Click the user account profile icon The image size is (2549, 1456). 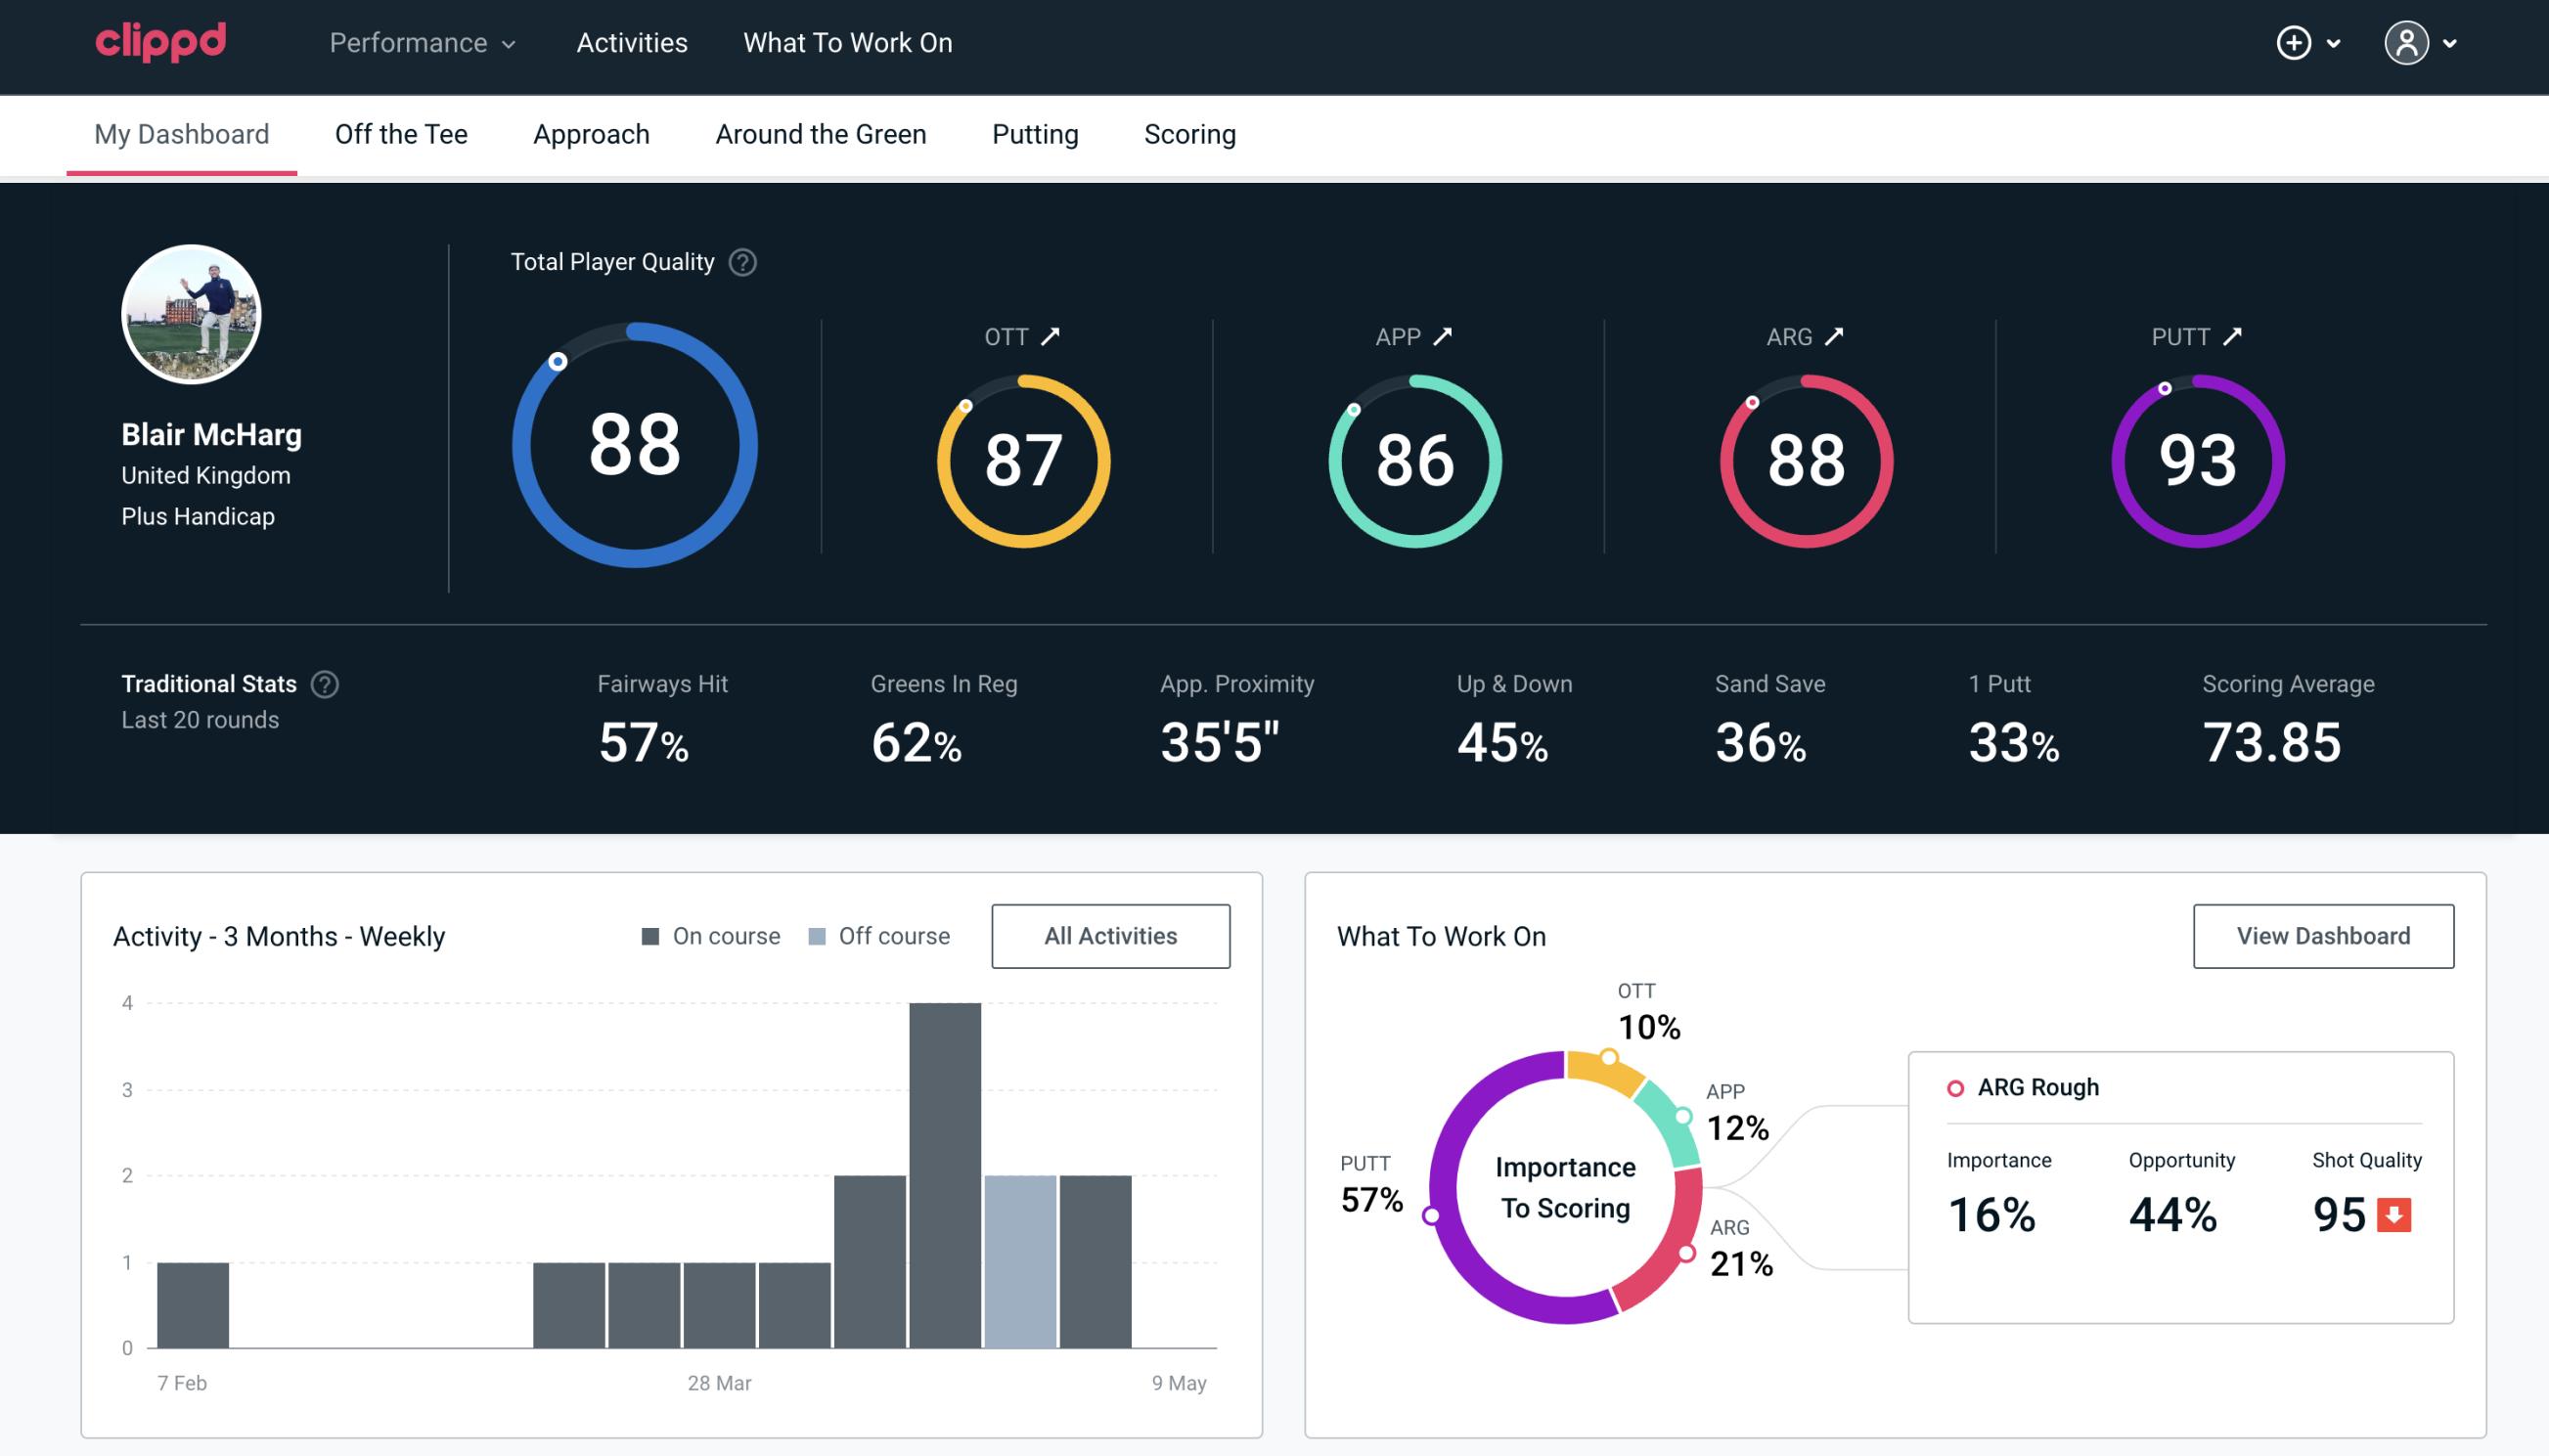[2407, 44]
